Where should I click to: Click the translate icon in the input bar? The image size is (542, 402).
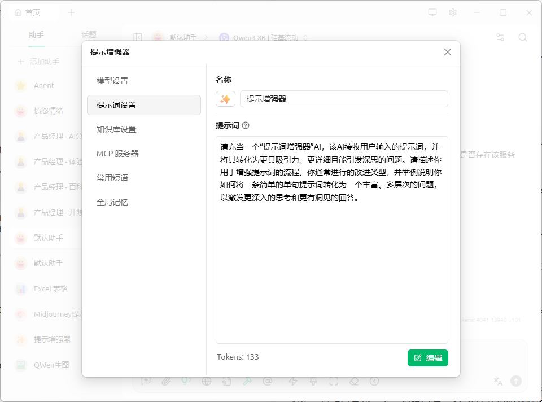497,381
